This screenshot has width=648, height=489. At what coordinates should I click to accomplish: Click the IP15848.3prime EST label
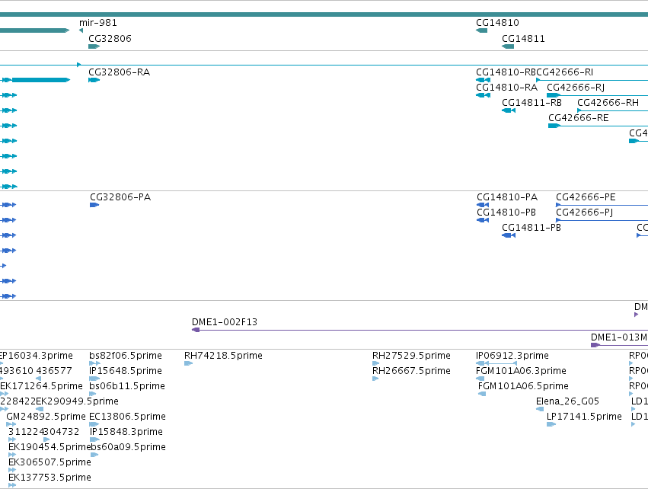point(126,432)
